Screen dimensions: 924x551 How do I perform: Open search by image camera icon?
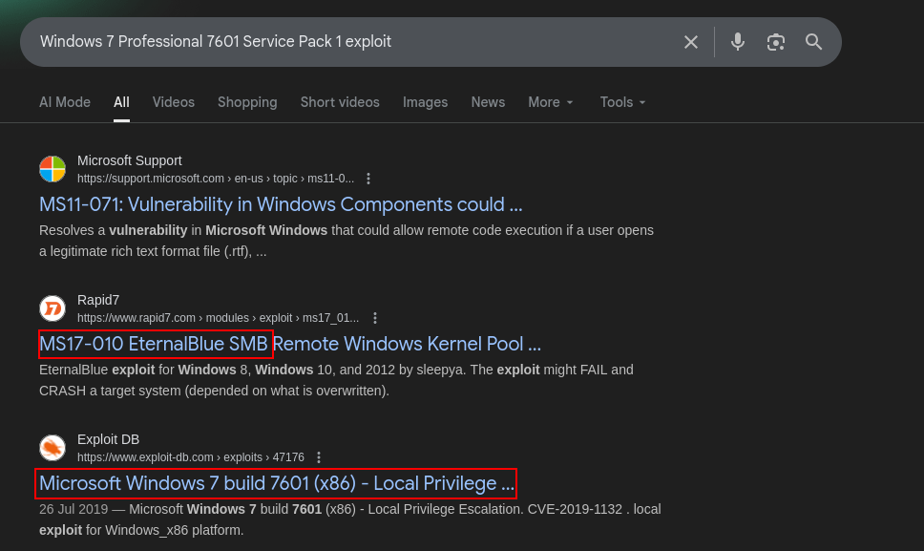pos(775,42)
